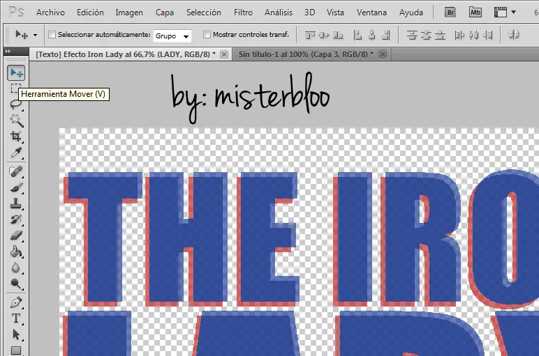Image resolution: width=539 pixels, height=356 pixels.
Task: Open Mini Bridge with the Mb button
Action: pos(475,12)
